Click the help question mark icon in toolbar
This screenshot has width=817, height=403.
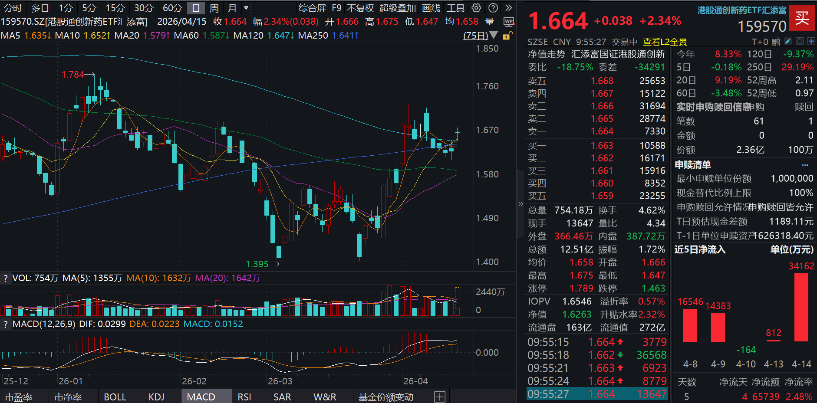(x=493, y=8)
